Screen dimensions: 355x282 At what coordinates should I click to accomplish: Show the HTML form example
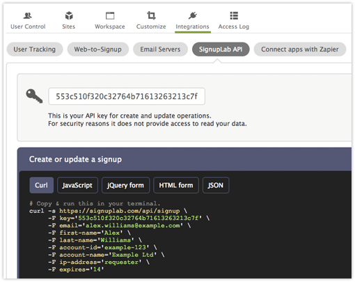[176, 185]
